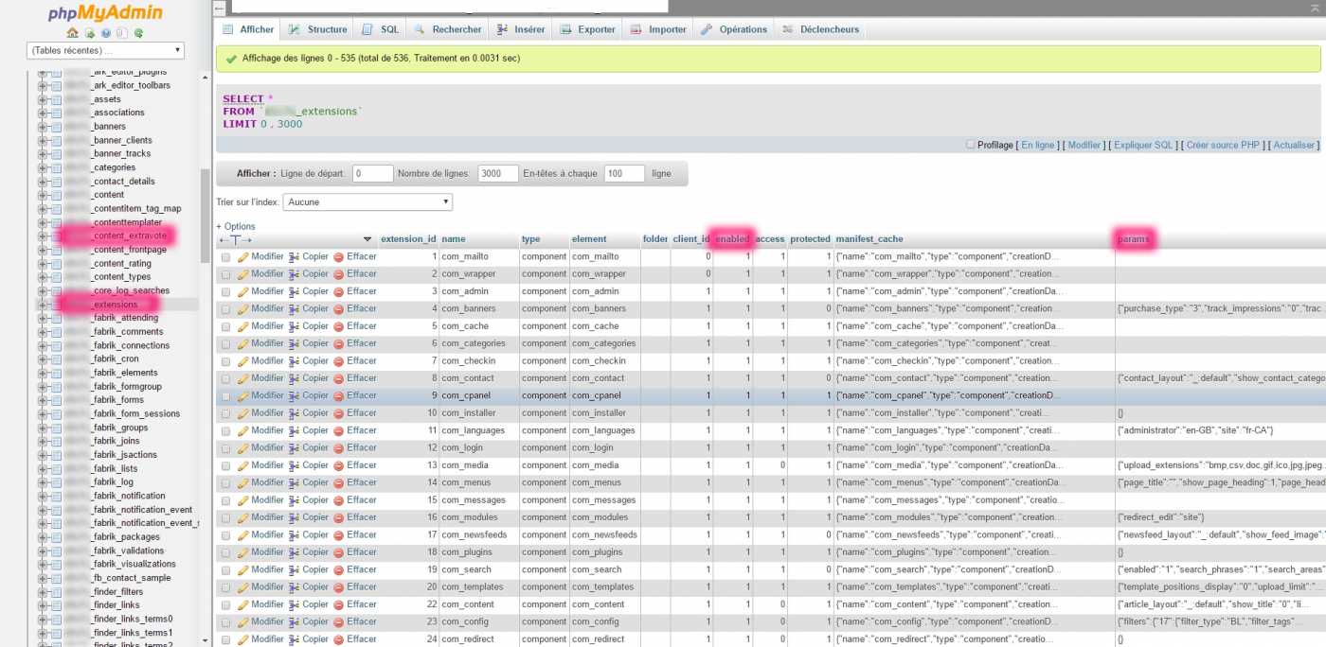Check the com_wrapper row checkbox
Viewport: 1326px width, 647px height.
coord(225,274)
